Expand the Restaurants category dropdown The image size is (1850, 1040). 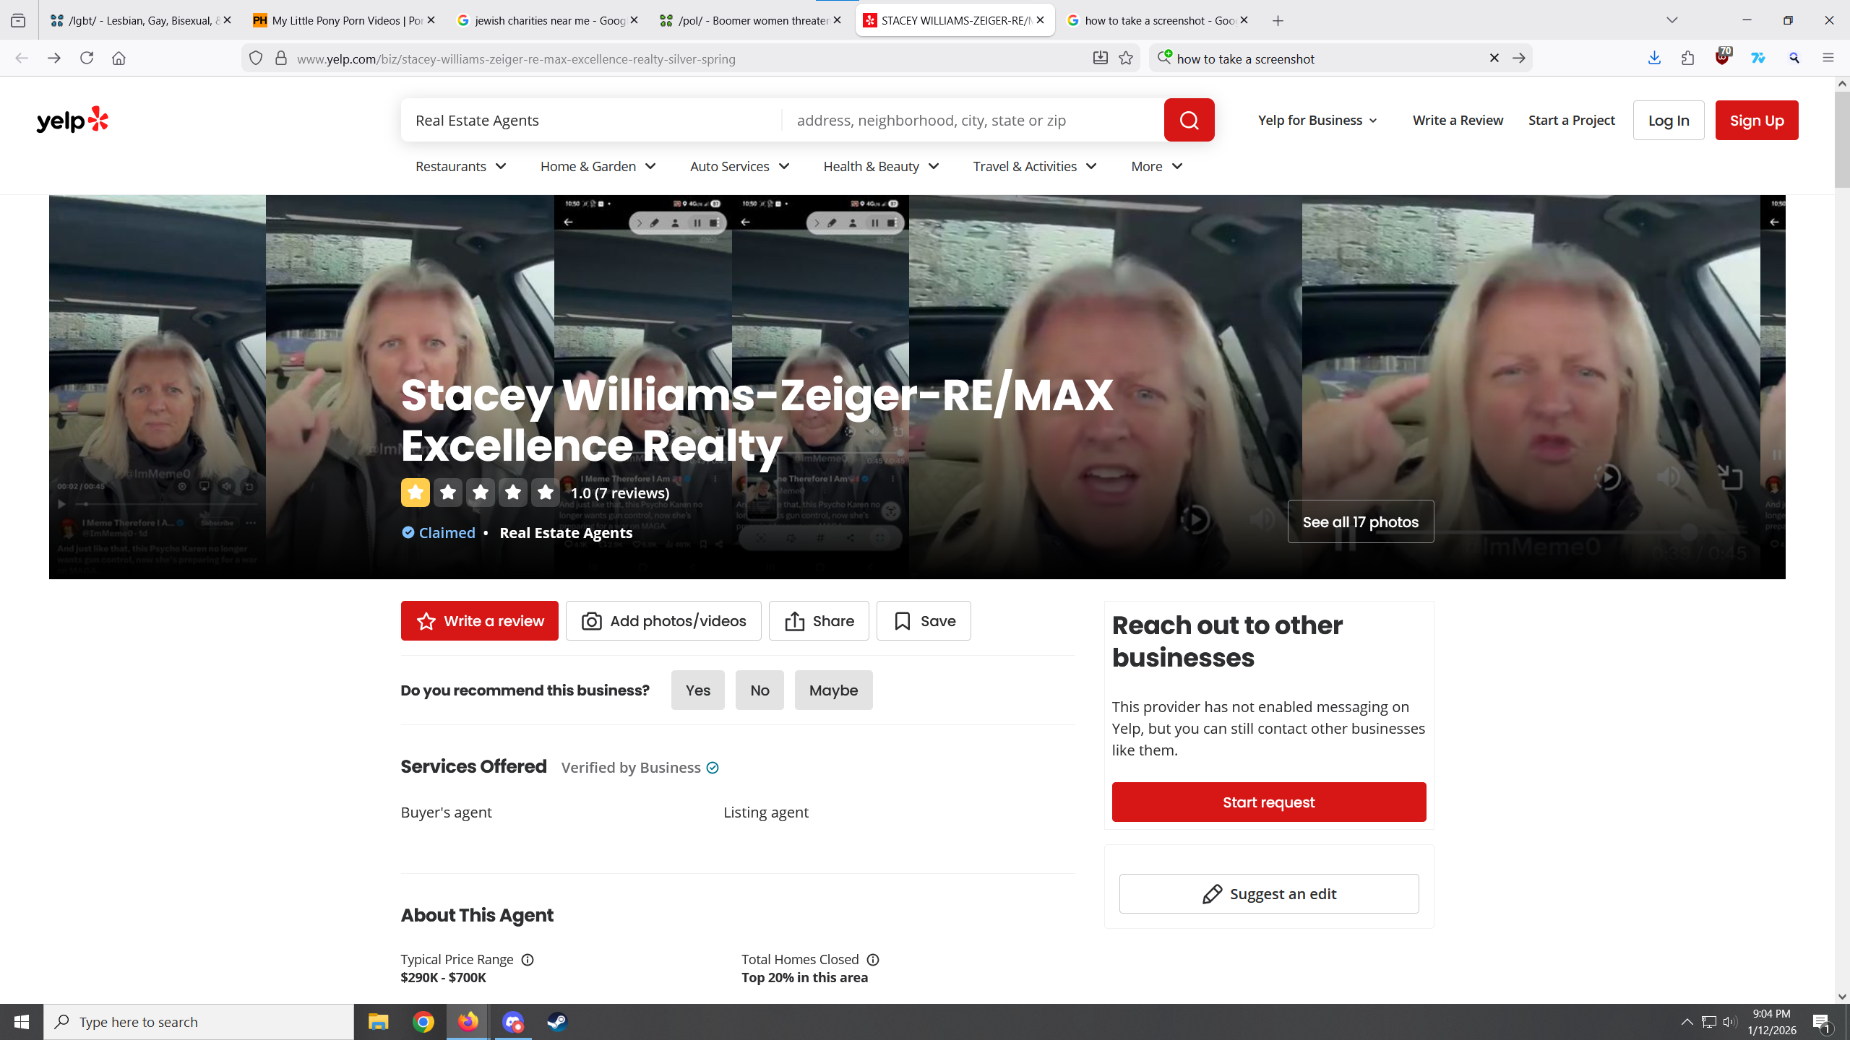(461, 166)
